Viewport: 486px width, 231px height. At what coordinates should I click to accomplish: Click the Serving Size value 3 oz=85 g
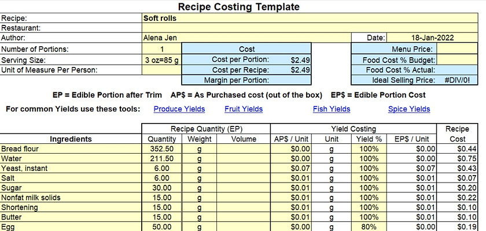[162, 59]
